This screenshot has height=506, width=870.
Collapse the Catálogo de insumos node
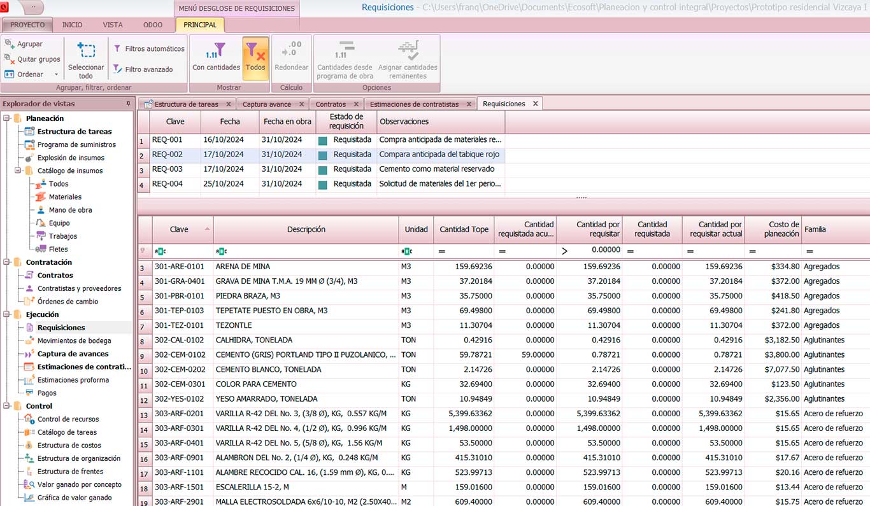18,171
